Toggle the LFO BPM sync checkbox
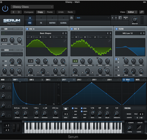 point(81,108)
